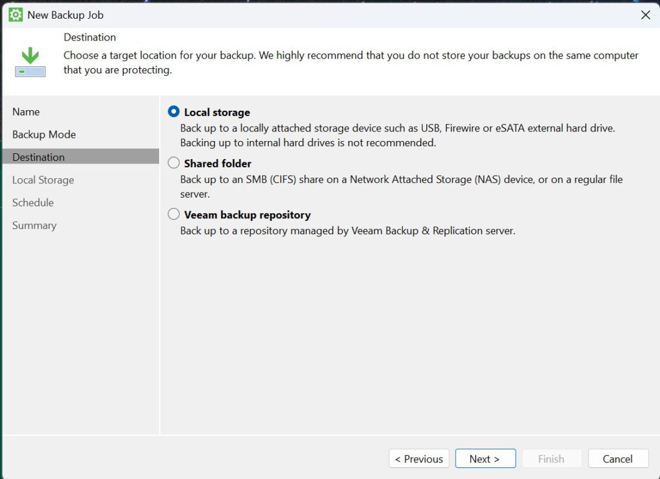
Task: Switch to the Summary wizard step
Action: coord(34,225)
